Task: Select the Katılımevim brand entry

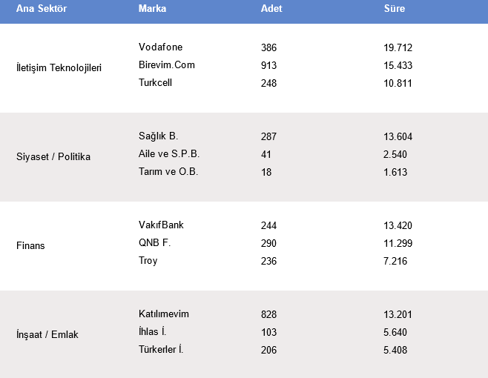Action: click(x=163, y=314)
